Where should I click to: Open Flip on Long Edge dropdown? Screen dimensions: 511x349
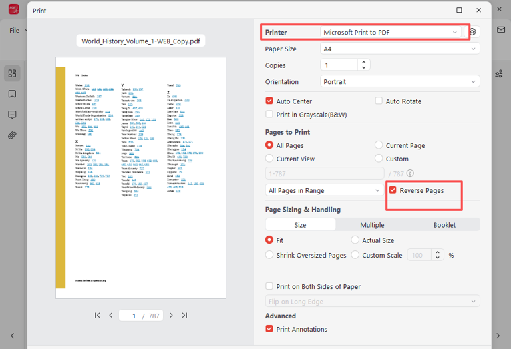click(x=373, y=302)
